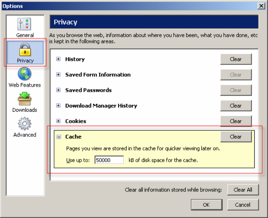Click the disabled Clear for Saved Passwords

[x=236, y=90]
